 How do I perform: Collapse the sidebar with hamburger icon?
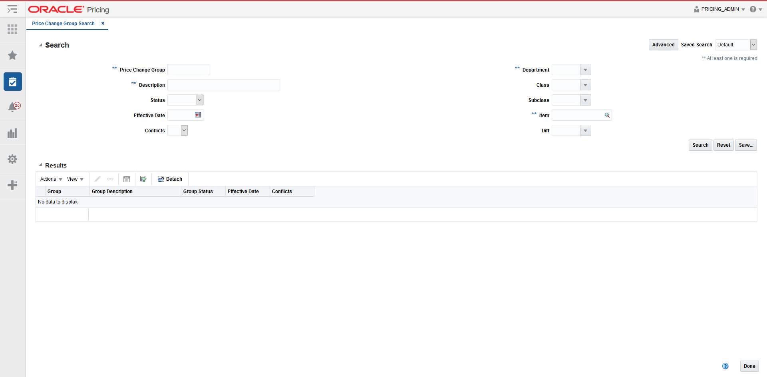(x=12, y=9)
